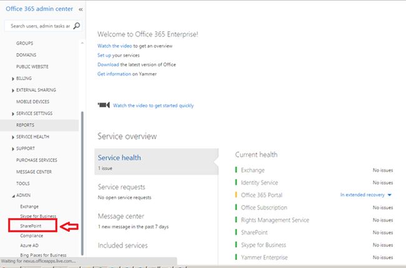The image size is (406, 268).
Task: Open SharePoint admin center link
Action: click(31, 226)
